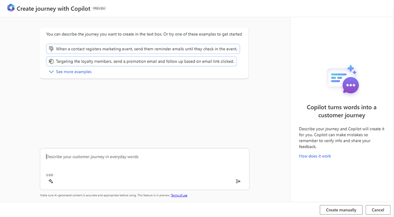This screenshot has height=217, width=394.
Task: Click the Create manually button
Action: coord(341,210)
